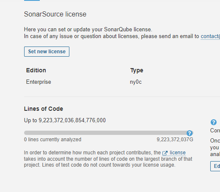Click the SonarSource license page heading
The width and height of the screenshot is (220, 192).
(x=55, y=14)
